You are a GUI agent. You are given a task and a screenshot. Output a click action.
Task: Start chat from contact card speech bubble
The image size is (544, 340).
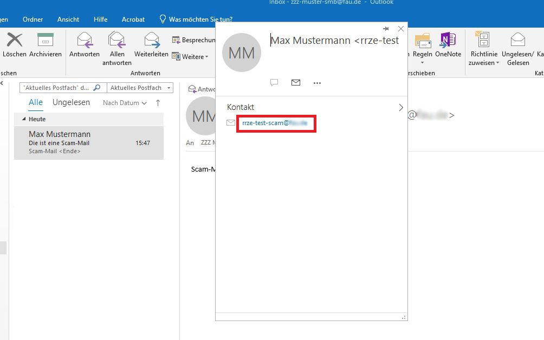(274, 83)
